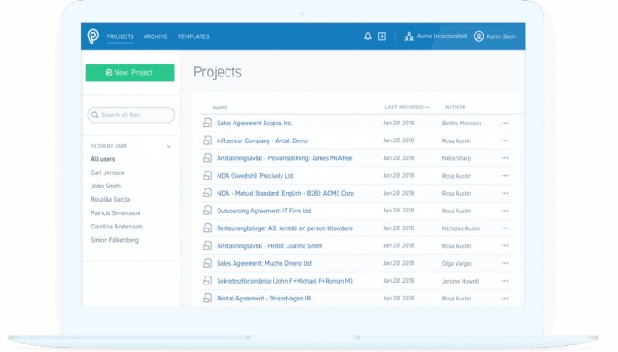Open more options for Outsourcing Agreement row

(505, 211)
